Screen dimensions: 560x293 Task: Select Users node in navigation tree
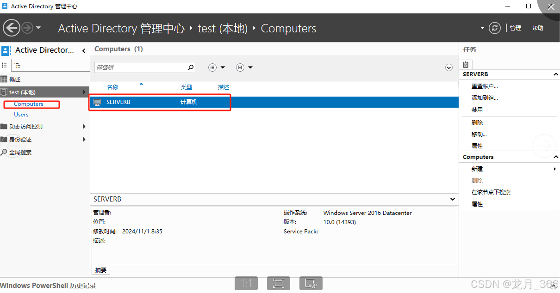[21, 115]
